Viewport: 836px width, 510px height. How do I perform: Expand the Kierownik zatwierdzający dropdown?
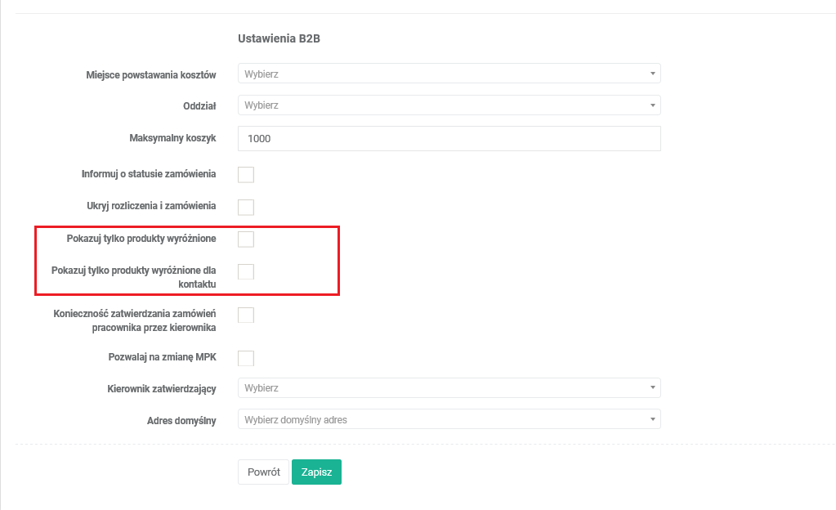tap(448, 387)
